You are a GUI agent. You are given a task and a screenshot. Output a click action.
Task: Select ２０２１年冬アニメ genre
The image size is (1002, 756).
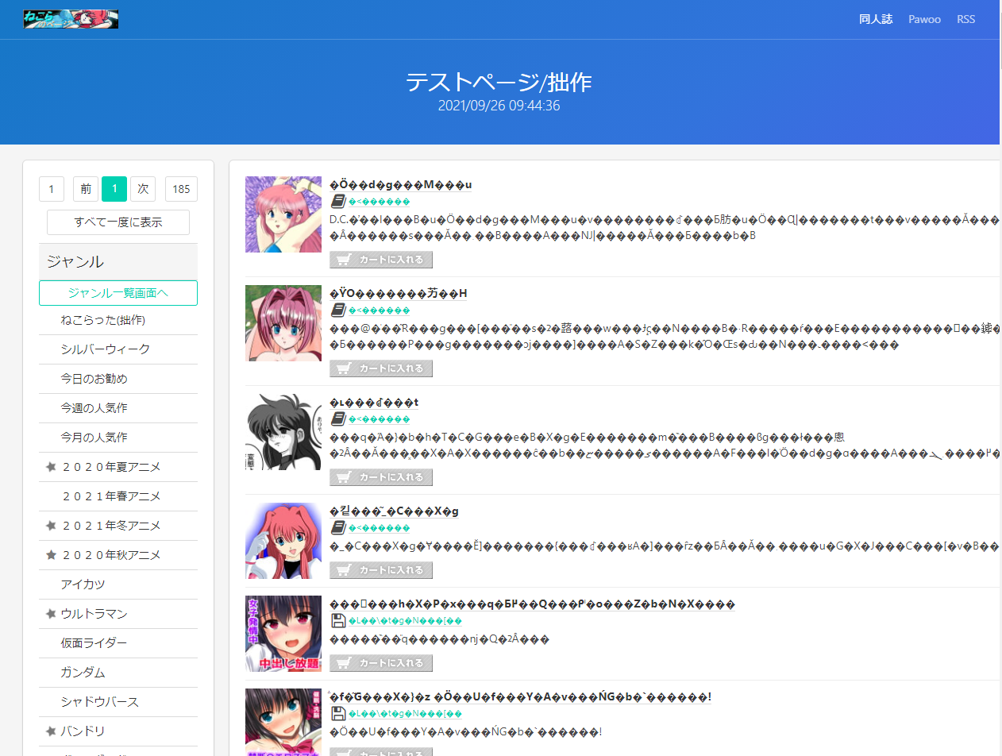[x=118, y=526]
